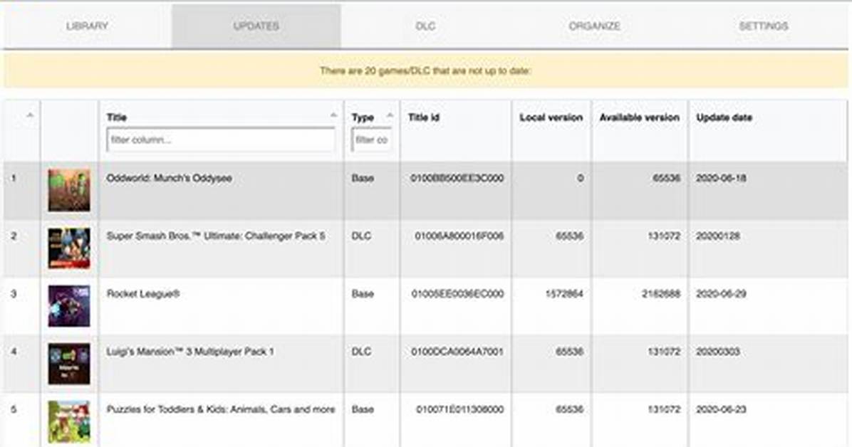This screenshot has width=852, height=447.
Task: Click the not up to date notice banner
Action: [426, 70]
